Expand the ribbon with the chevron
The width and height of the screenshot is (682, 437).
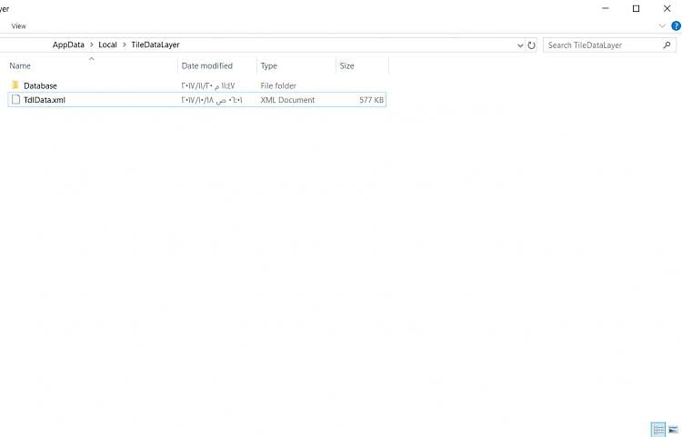tap(662, 26)
